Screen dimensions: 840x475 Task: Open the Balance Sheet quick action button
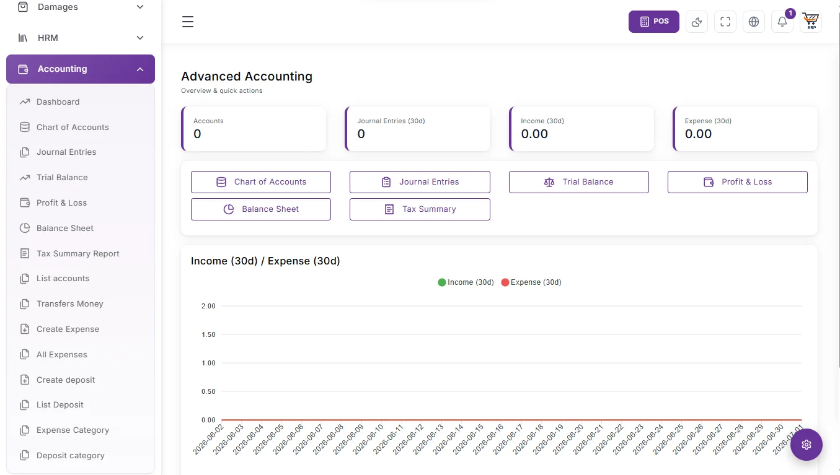point(261,209)
